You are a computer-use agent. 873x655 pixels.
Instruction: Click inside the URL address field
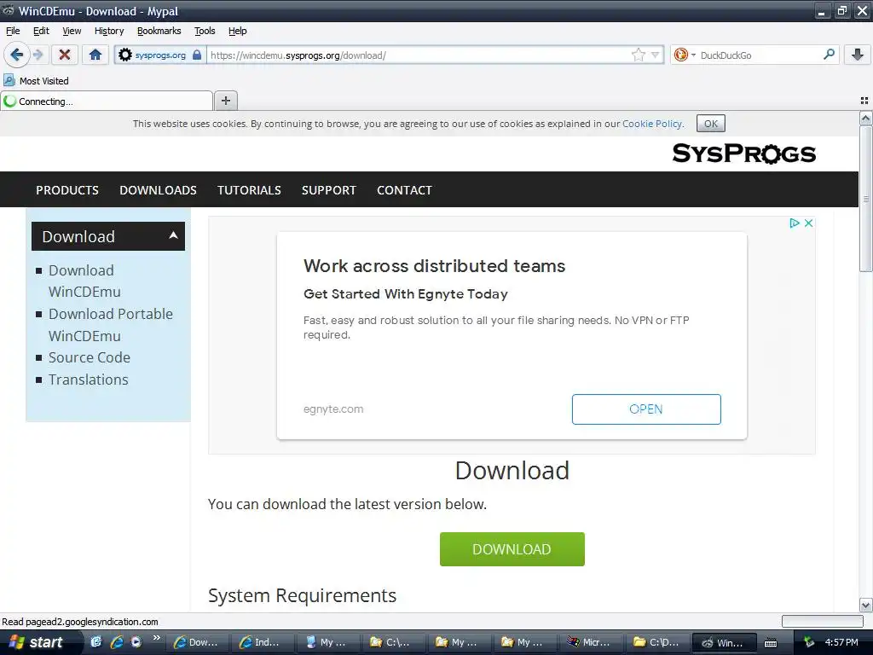click(418, 55)
